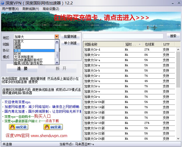Click the 点击下载 link
182x147 pixels.
52,121
